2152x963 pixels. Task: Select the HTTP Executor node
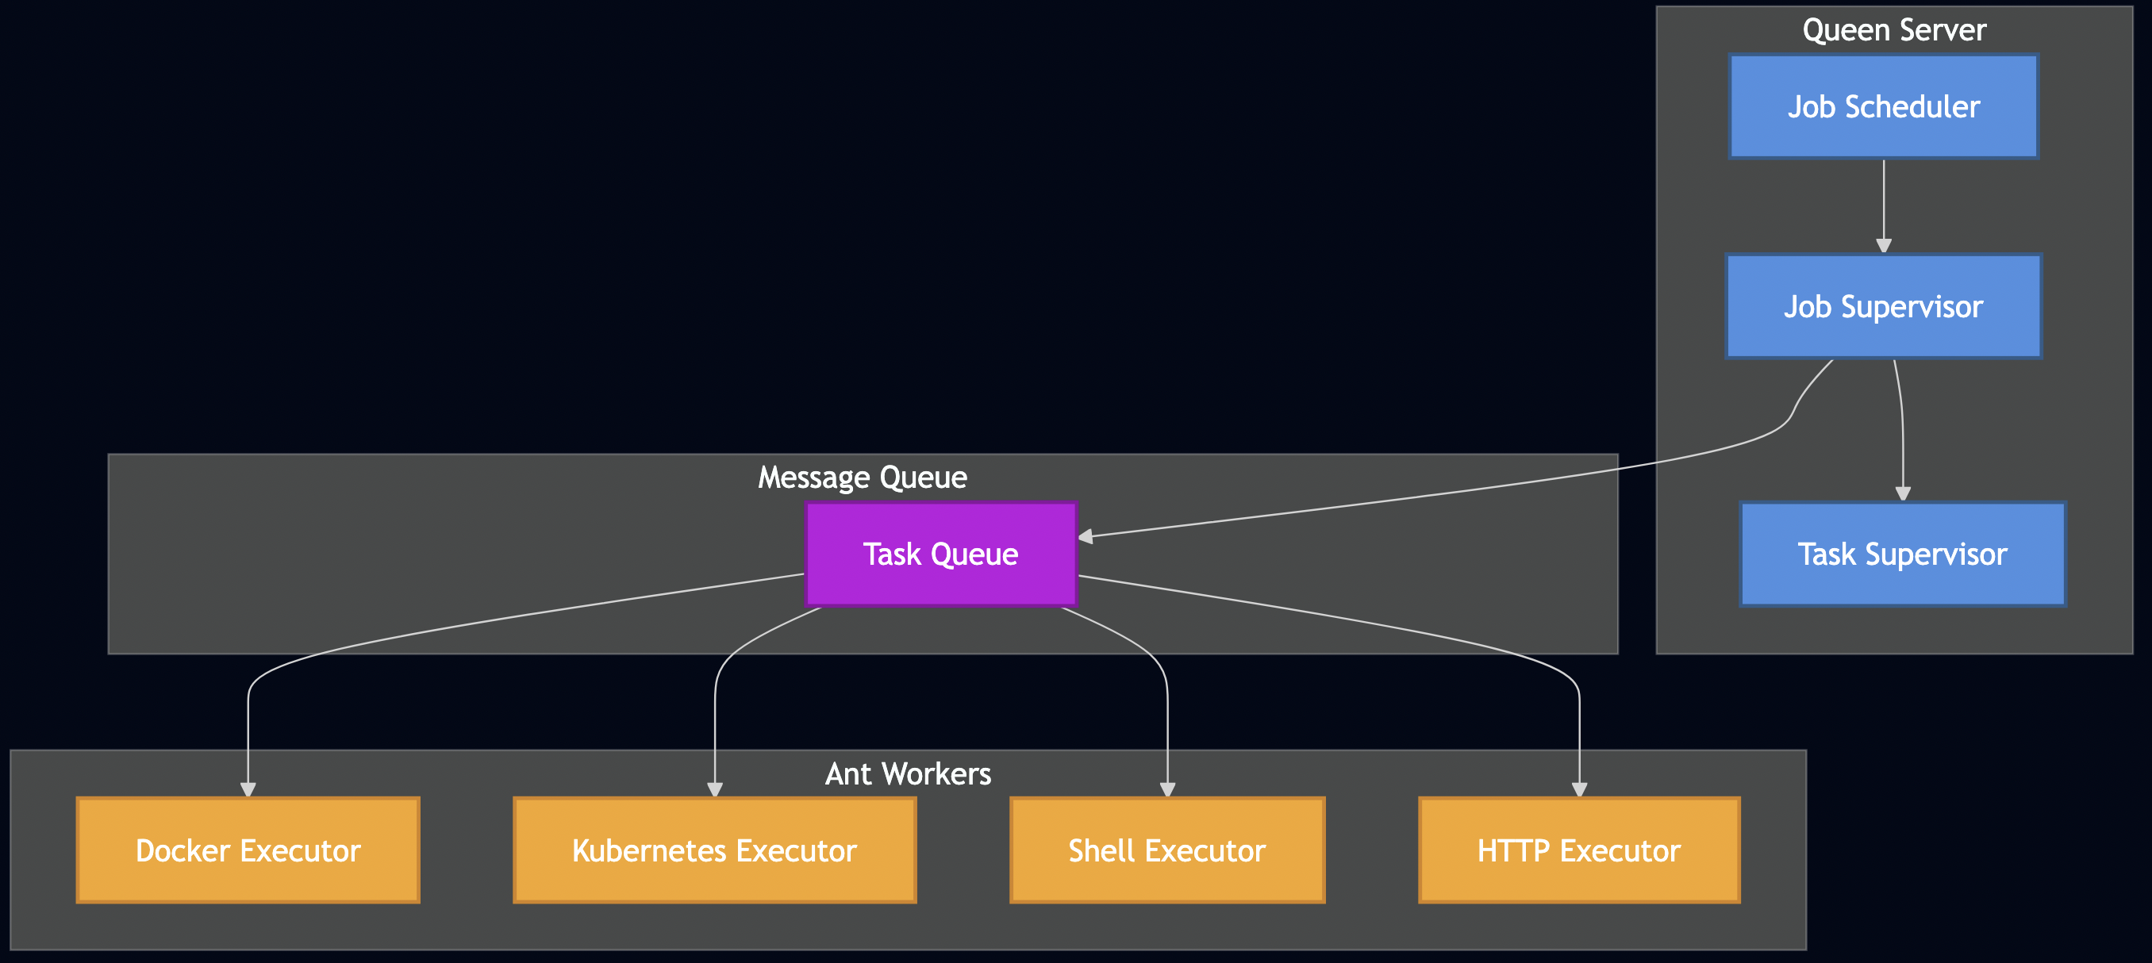pos(1578,850)
